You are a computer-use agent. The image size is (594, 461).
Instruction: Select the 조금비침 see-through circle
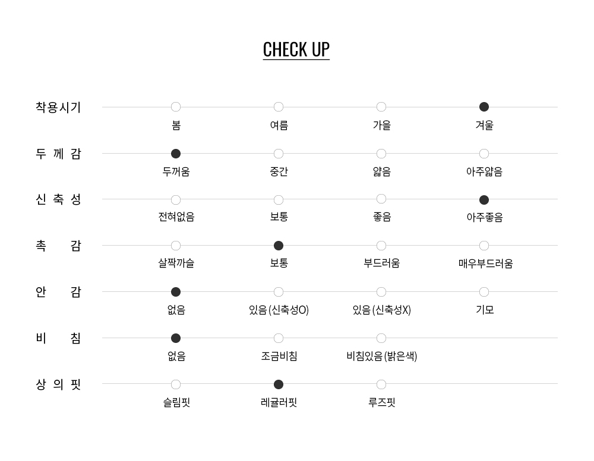(x=279, y=338)
